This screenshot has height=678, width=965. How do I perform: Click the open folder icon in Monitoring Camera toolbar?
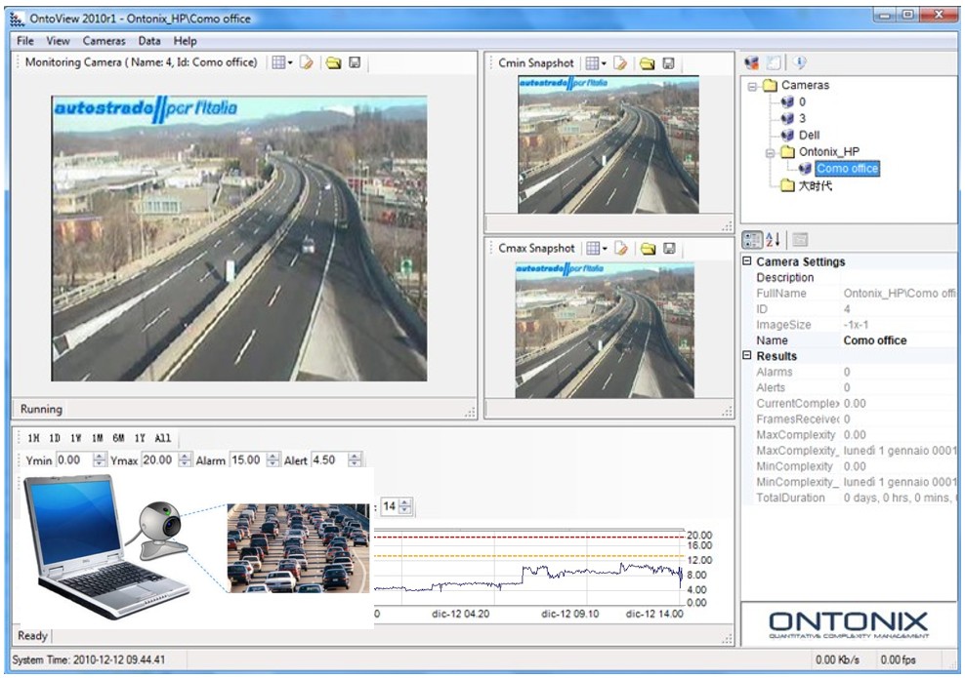pos(332,62)
